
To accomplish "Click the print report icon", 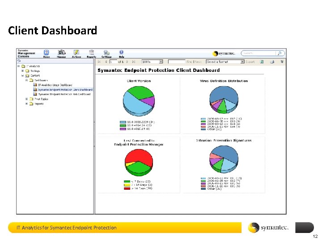I will click(272, 62).
